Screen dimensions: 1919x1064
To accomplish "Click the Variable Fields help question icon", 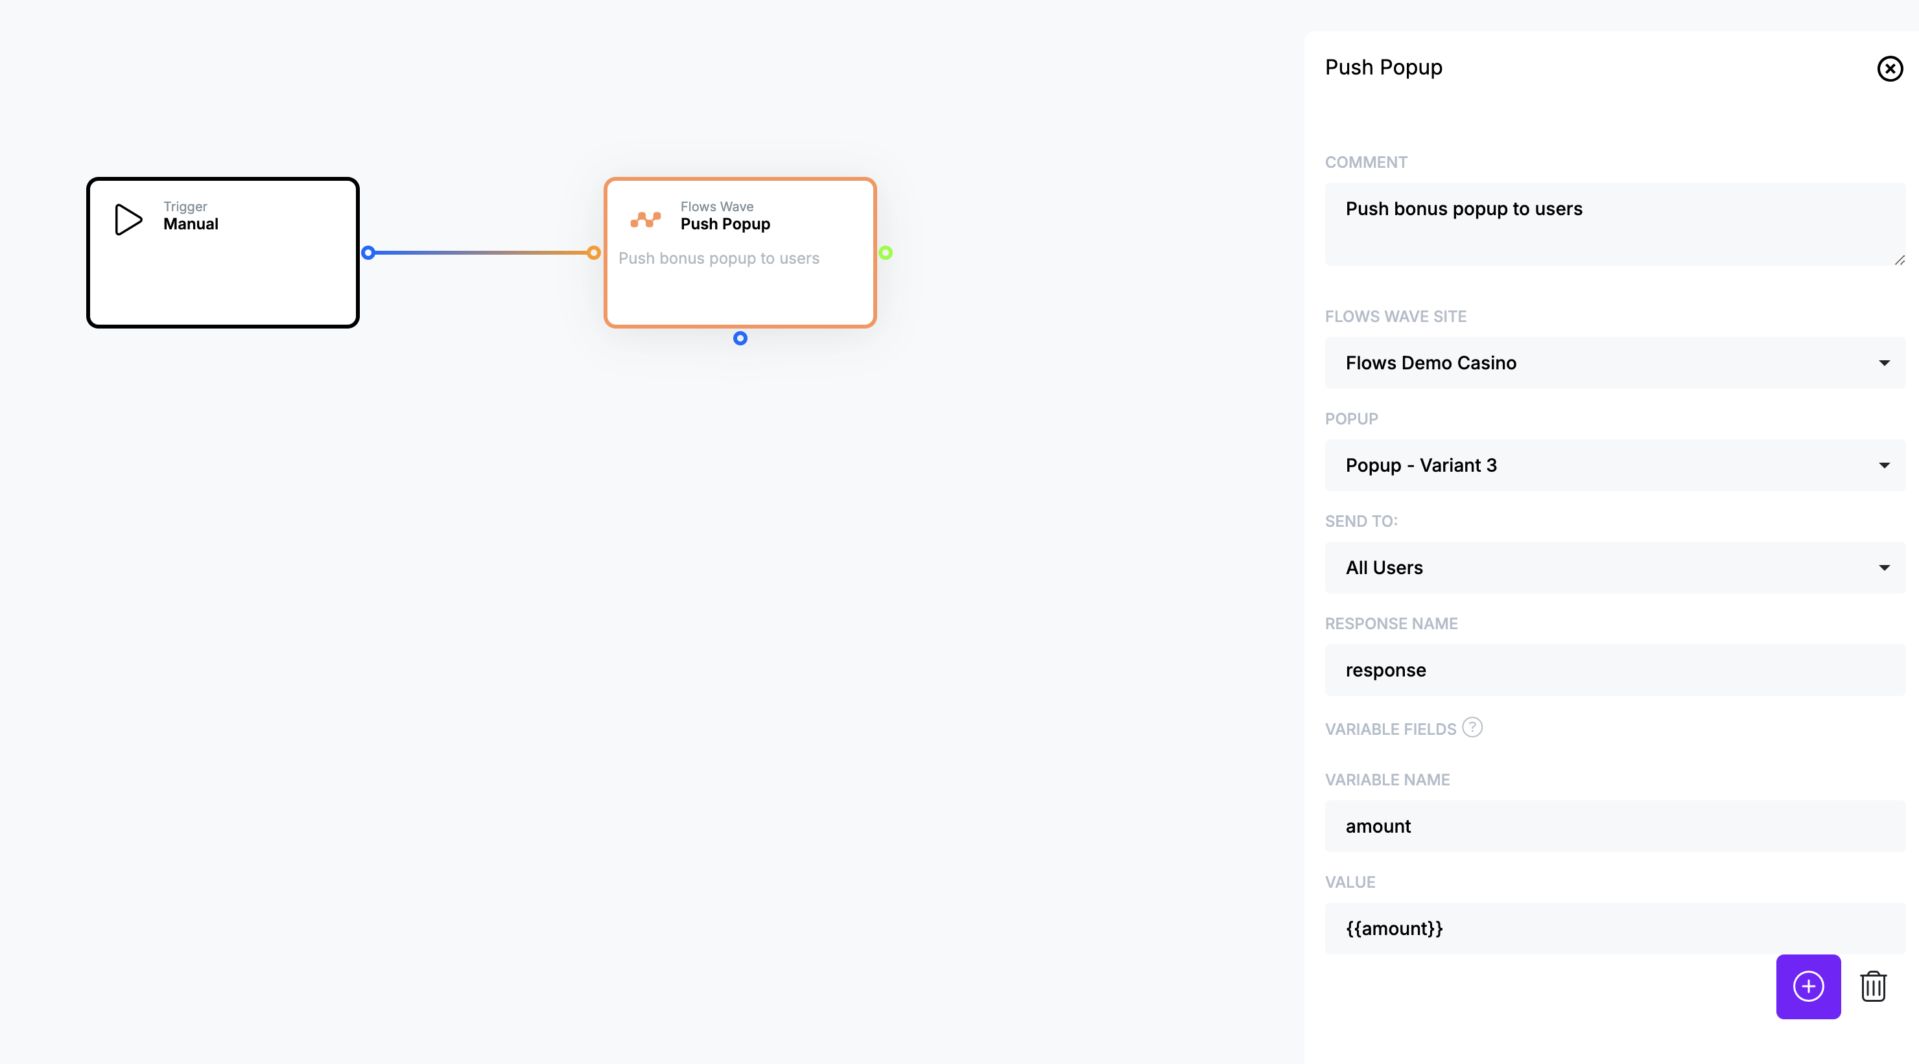I will pyautogui.click(x=1472, y=726).
